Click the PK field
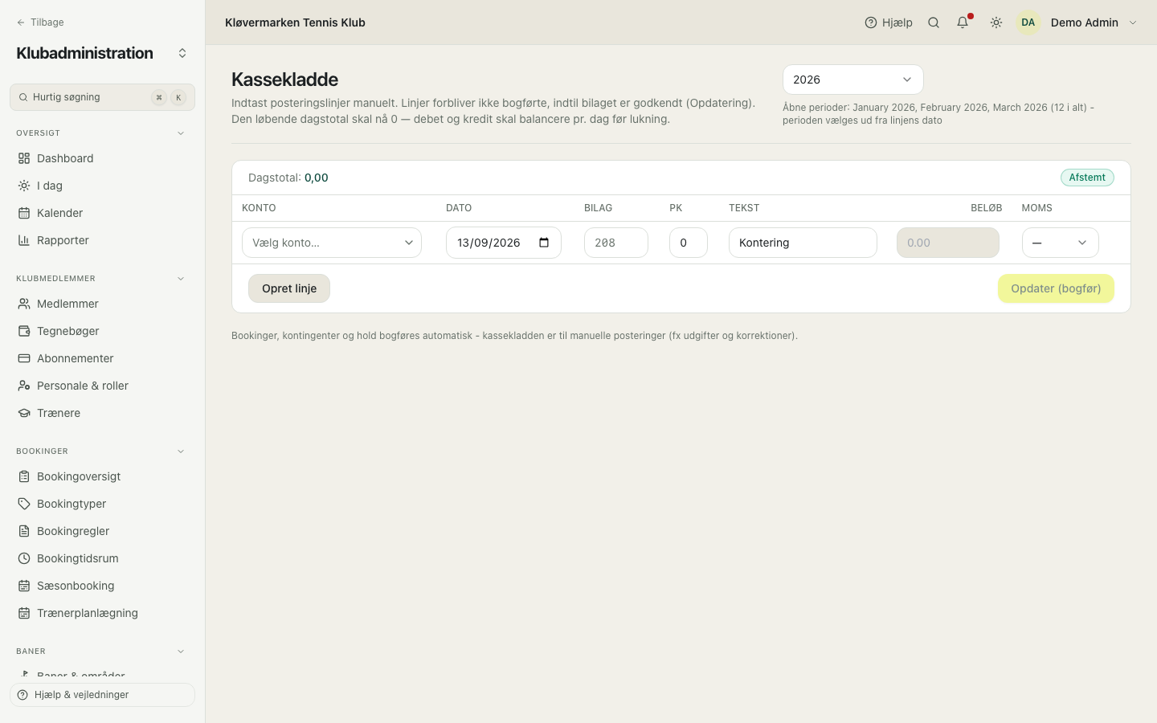This screenshot has height=723, width=1157. click(x=689, y=243)
